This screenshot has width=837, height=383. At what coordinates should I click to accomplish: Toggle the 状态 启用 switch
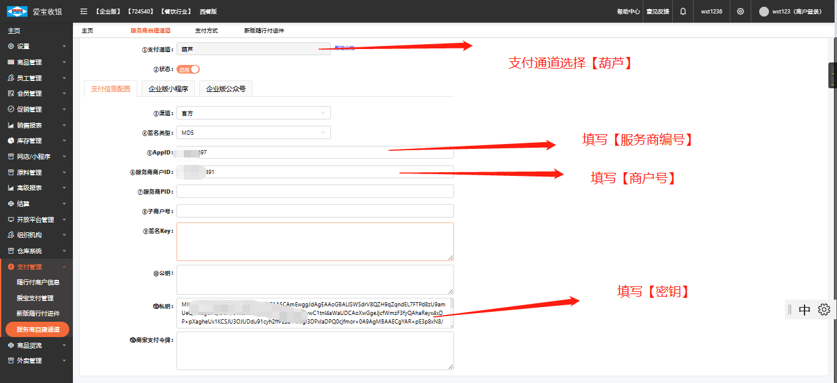189,69
